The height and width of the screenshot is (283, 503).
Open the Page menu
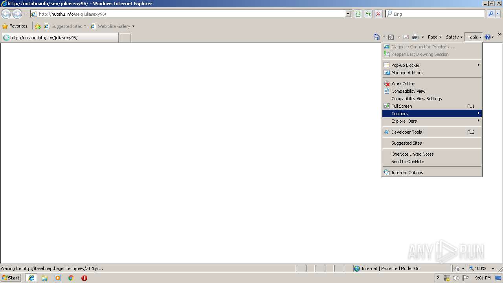[434, 37]
